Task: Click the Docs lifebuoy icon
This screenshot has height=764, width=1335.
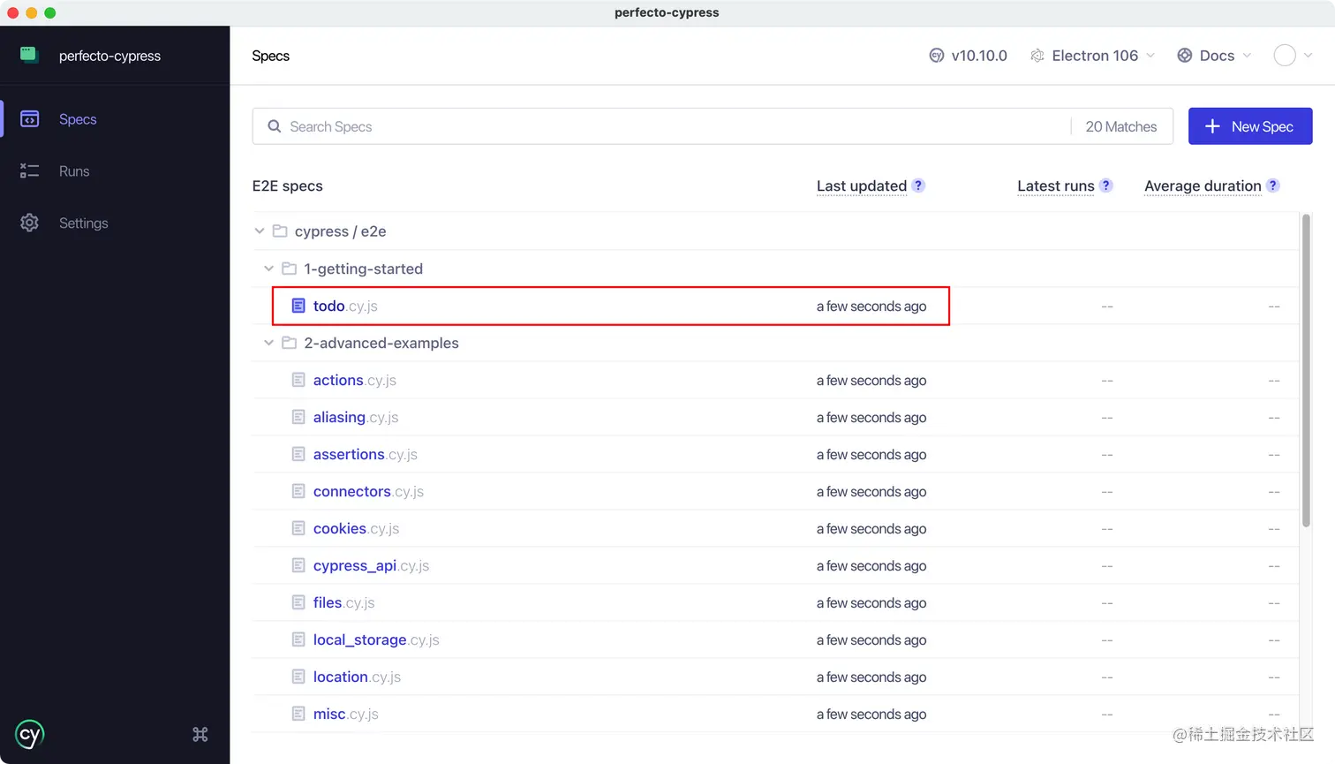Action: point(1185,56)
